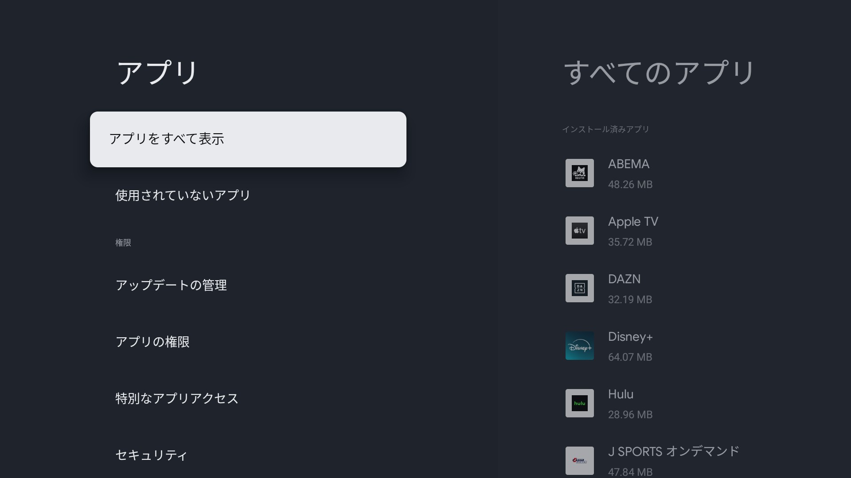Click the ABEMA app icon
Screen dimensions: 851x478
tap(579, 173)
